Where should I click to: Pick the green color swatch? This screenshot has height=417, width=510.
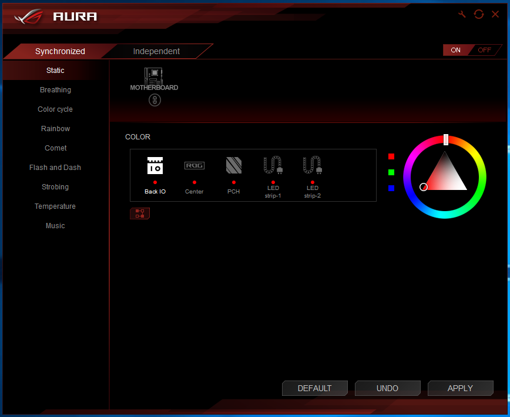click(x=391, y=172)
